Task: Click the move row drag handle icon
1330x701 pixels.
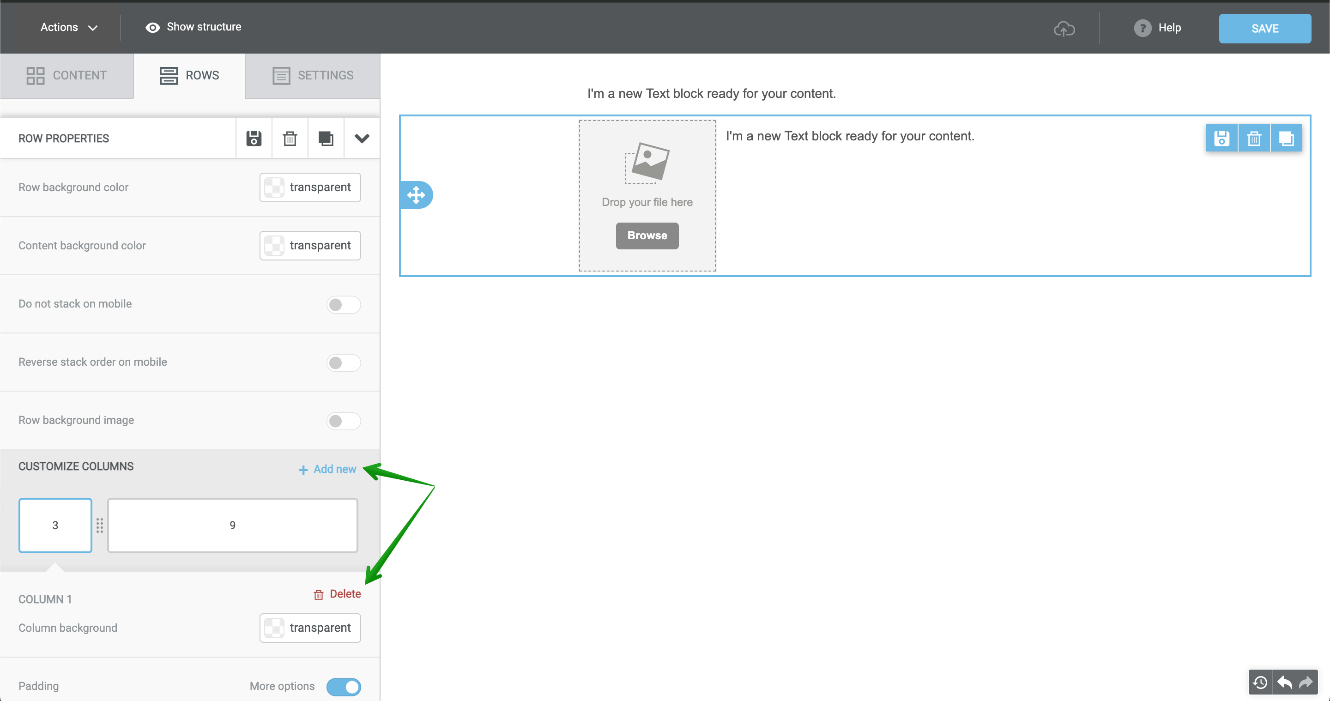Action: pos(416,195)
